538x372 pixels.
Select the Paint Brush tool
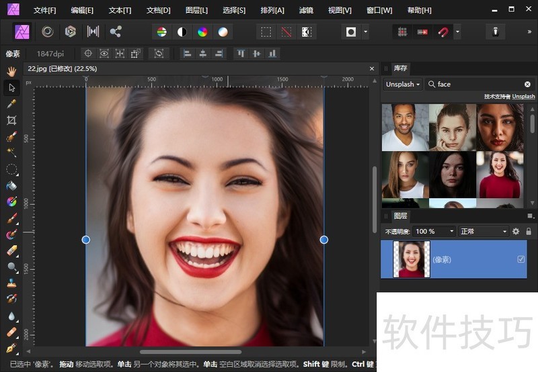point(11,218)
